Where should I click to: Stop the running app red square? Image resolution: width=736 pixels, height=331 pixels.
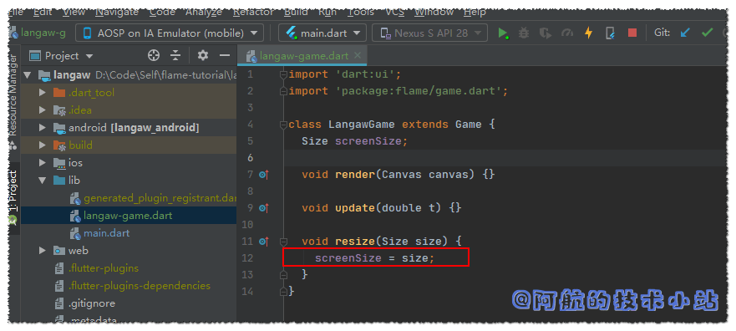pos(632,33)
